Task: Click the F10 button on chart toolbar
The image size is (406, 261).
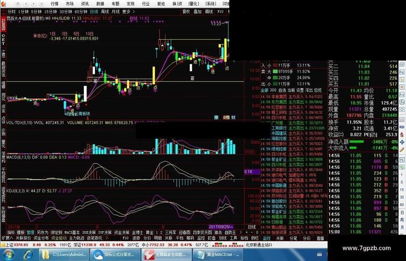Action: coord(220,12)
